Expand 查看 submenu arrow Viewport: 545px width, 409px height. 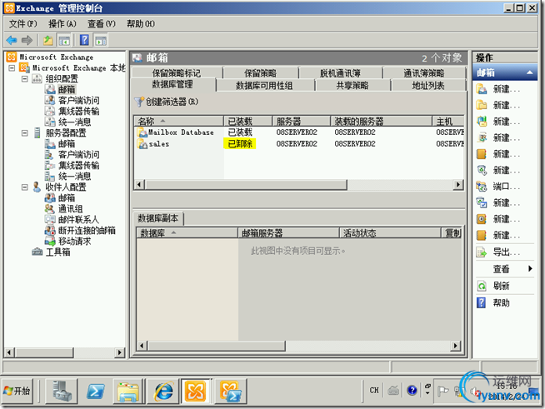click(530, 268)
